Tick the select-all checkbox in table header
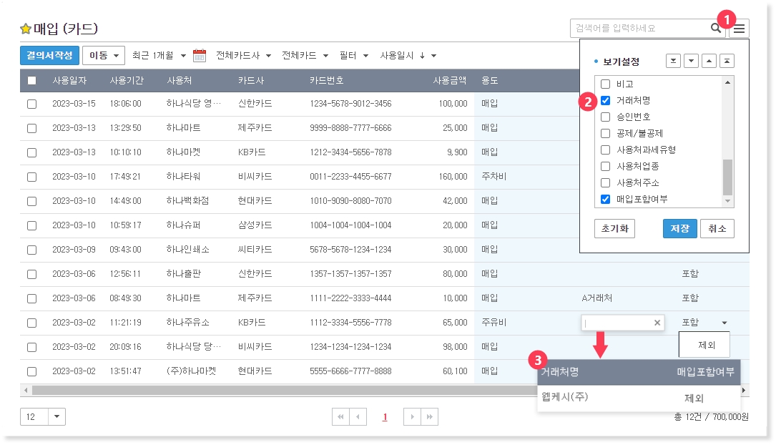 [x=31, y=81]
